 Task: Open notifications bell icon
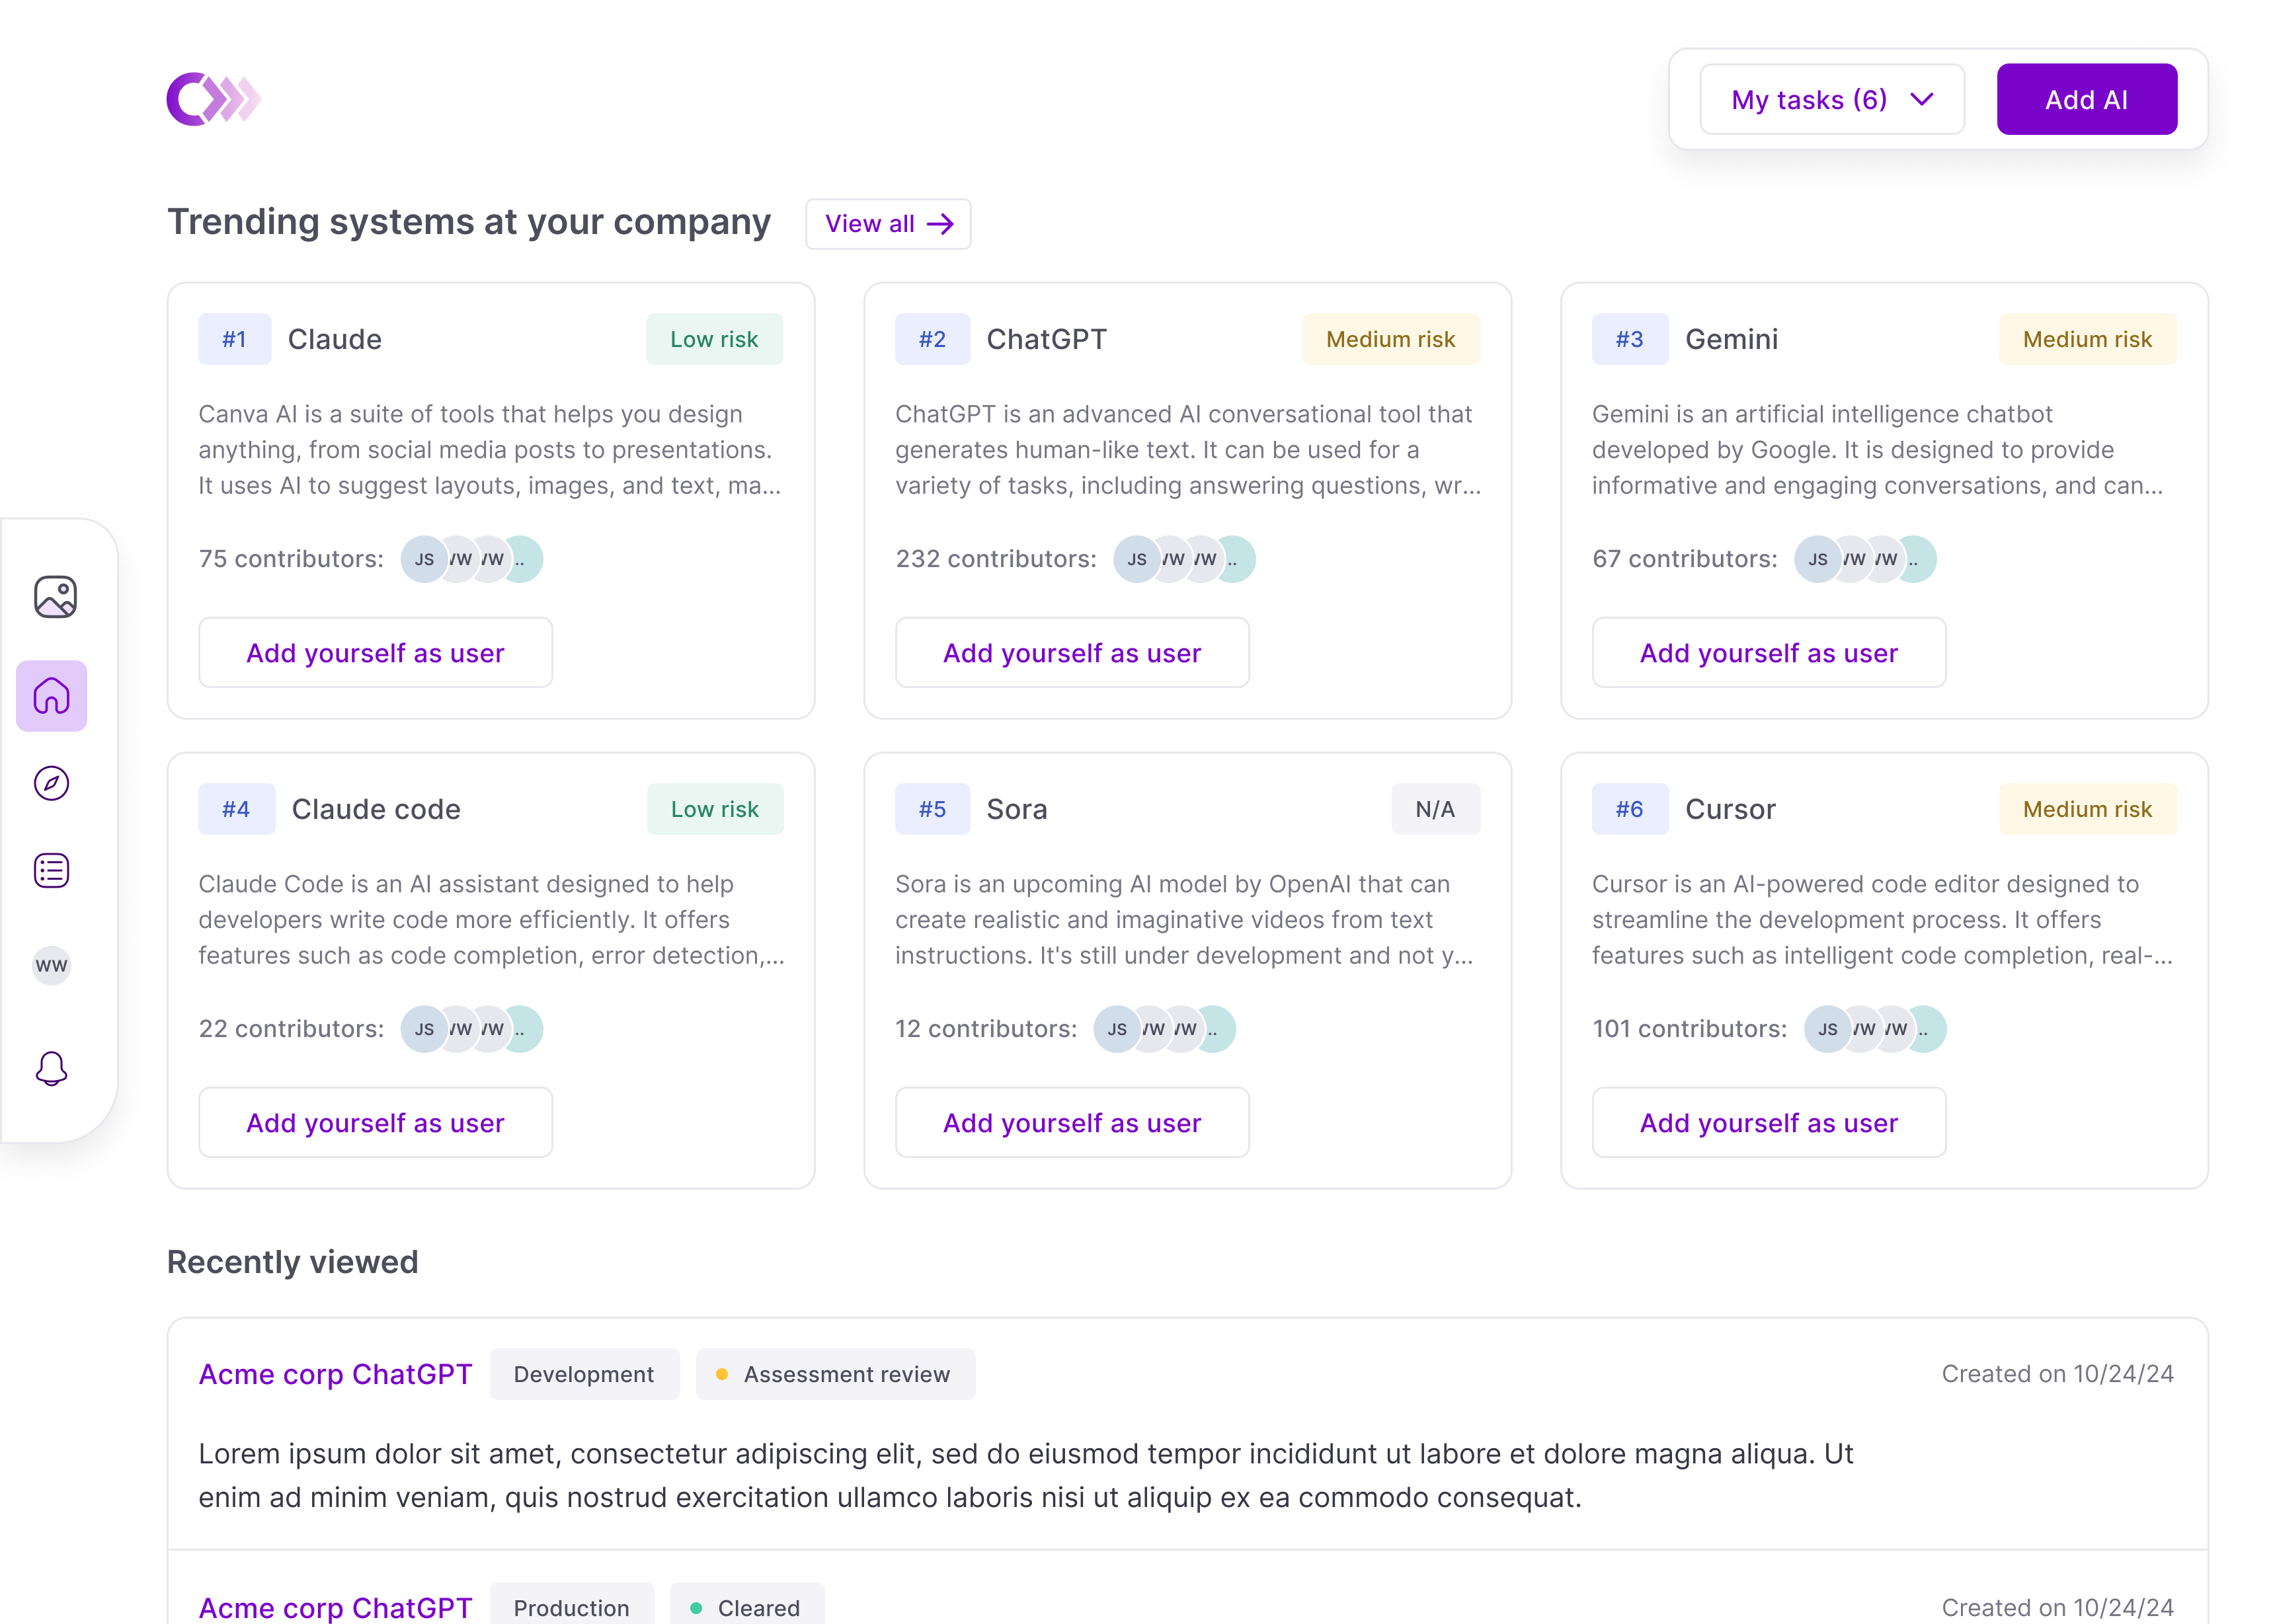point(52,1069)
